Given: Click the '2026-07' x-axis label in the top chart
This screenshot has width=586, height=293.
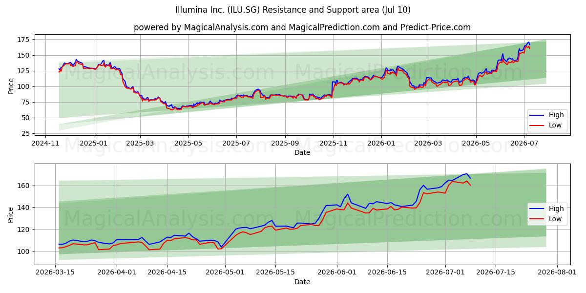Looking at the screenshot, I should 524,144.
